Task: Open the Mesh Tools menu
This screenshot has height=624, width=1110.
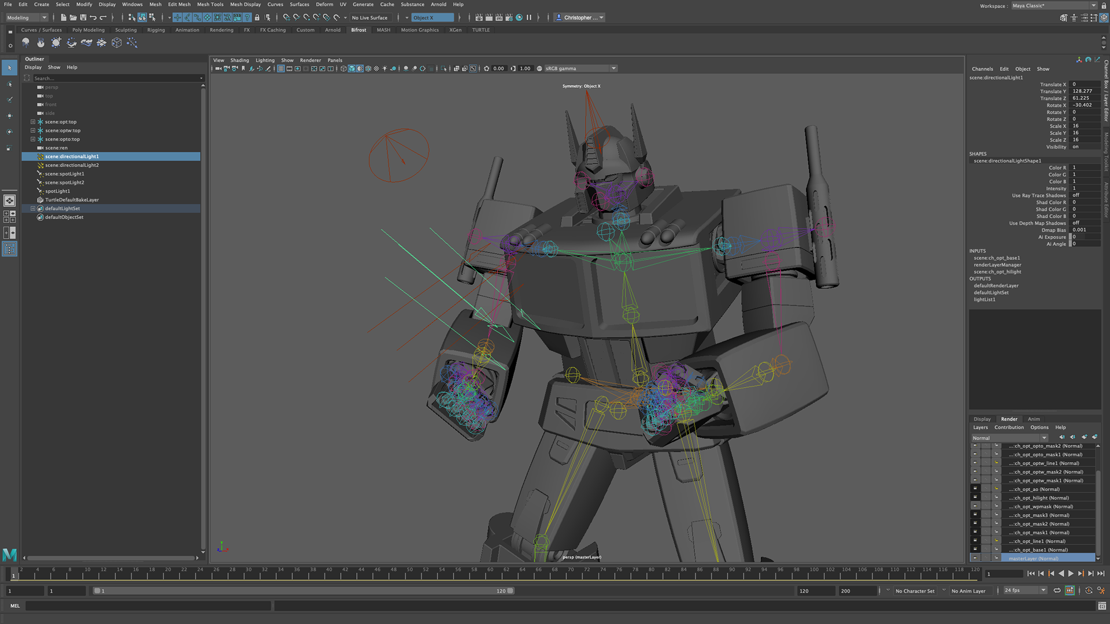Action: [x=210, y=4]
